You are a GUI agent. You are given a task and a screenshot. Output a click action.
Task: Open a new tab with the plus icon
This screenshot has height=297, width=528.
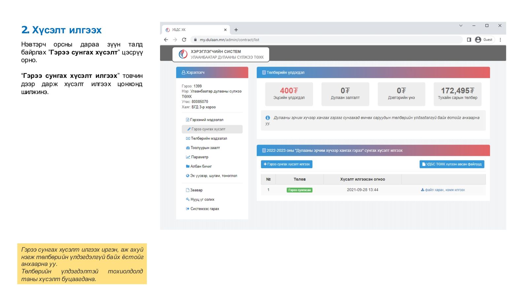[x=236, y=30]
